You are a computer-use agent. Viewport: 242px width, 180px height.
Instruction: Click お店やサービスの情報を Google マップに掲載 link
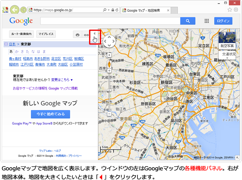[x=45, y=88]
